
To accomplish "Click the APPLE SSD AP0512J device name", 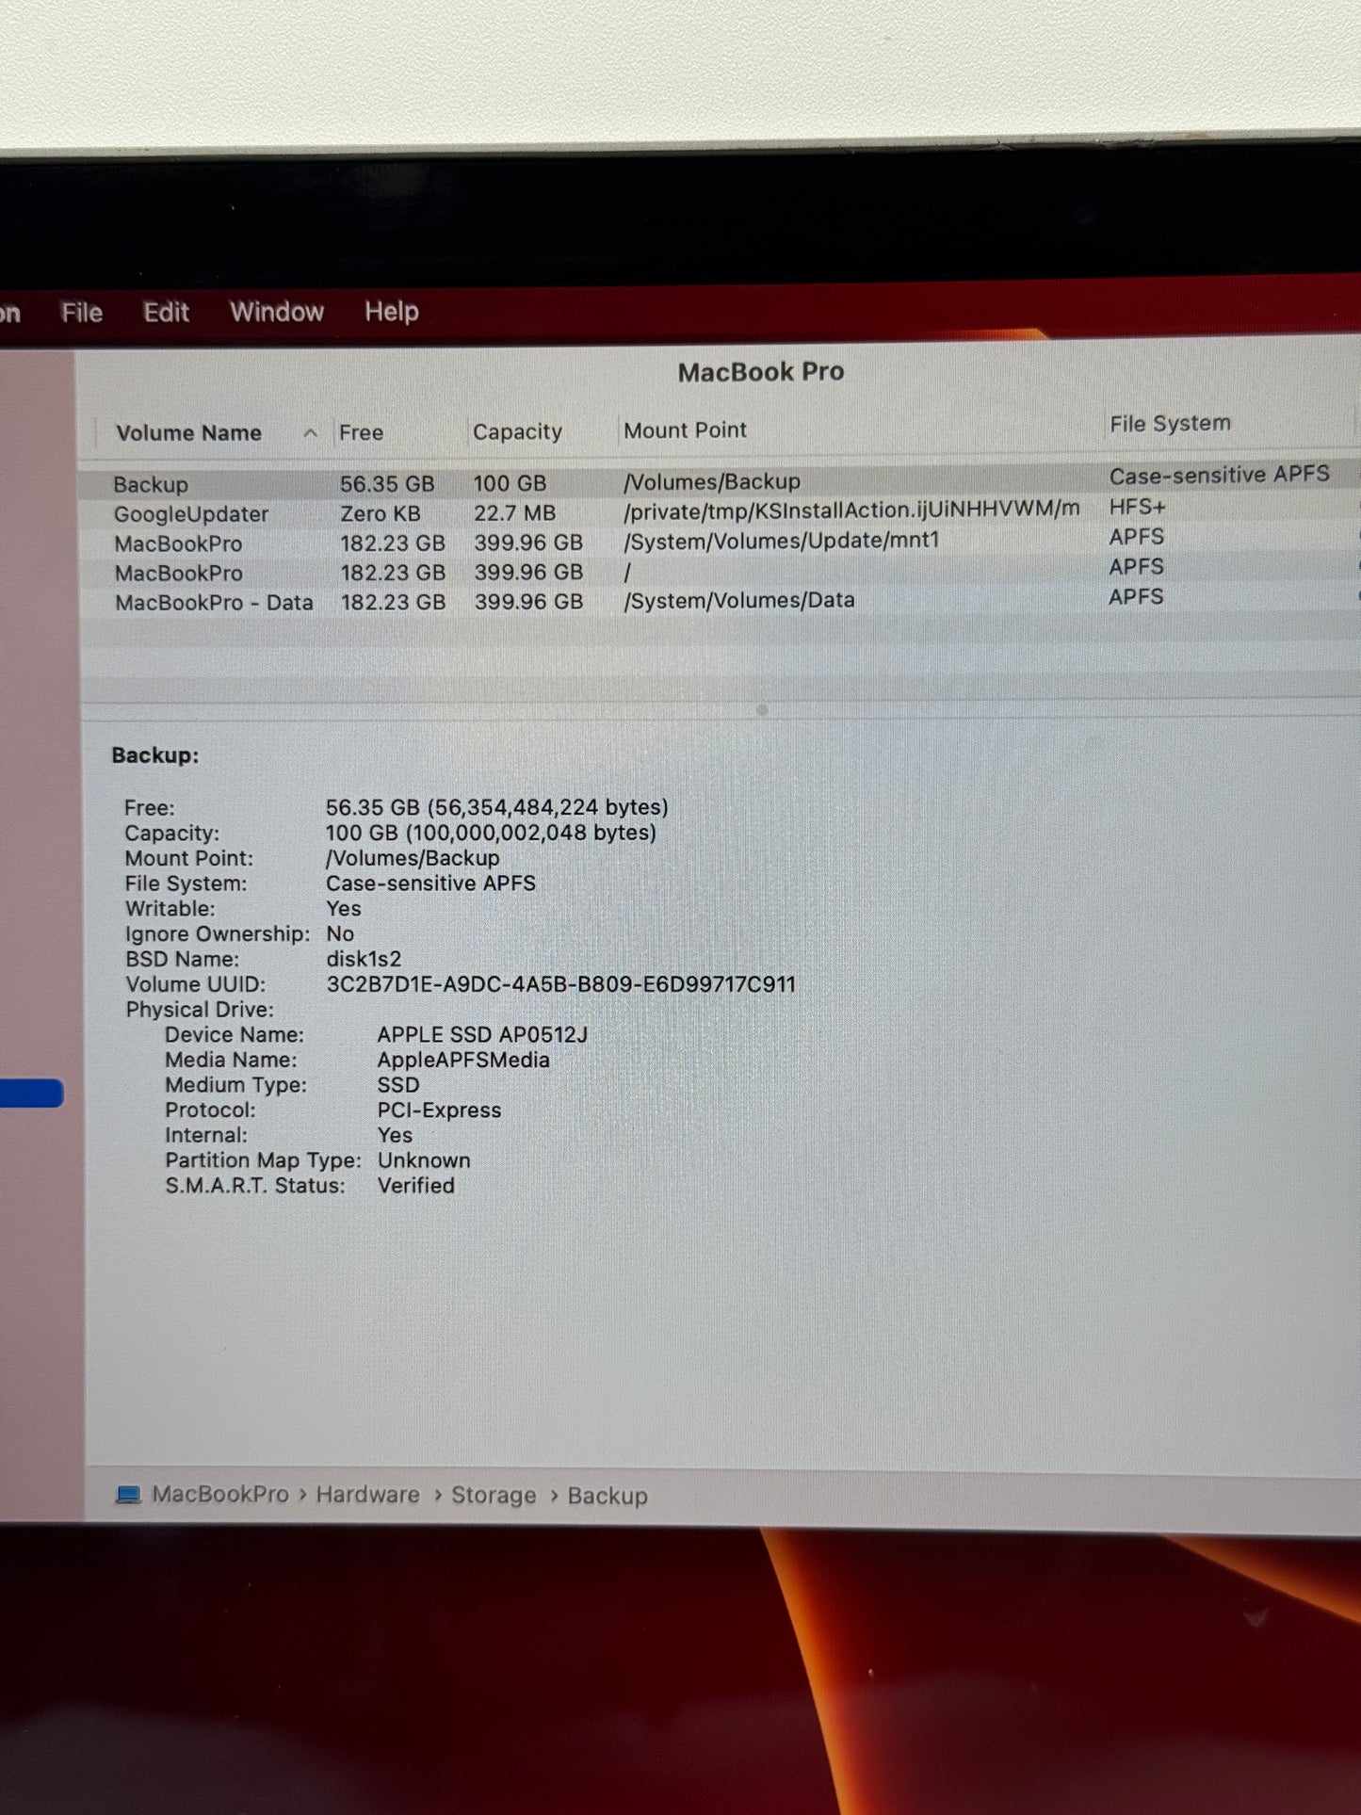I will pos(482,1034).
